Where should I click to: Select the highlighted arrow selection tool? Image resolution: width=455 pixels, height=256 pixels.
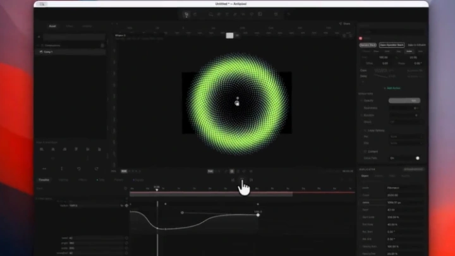point(186,14)
